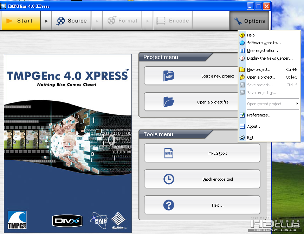
Task: Select Open a project... menu entry
Action: [x=261, y=77]
